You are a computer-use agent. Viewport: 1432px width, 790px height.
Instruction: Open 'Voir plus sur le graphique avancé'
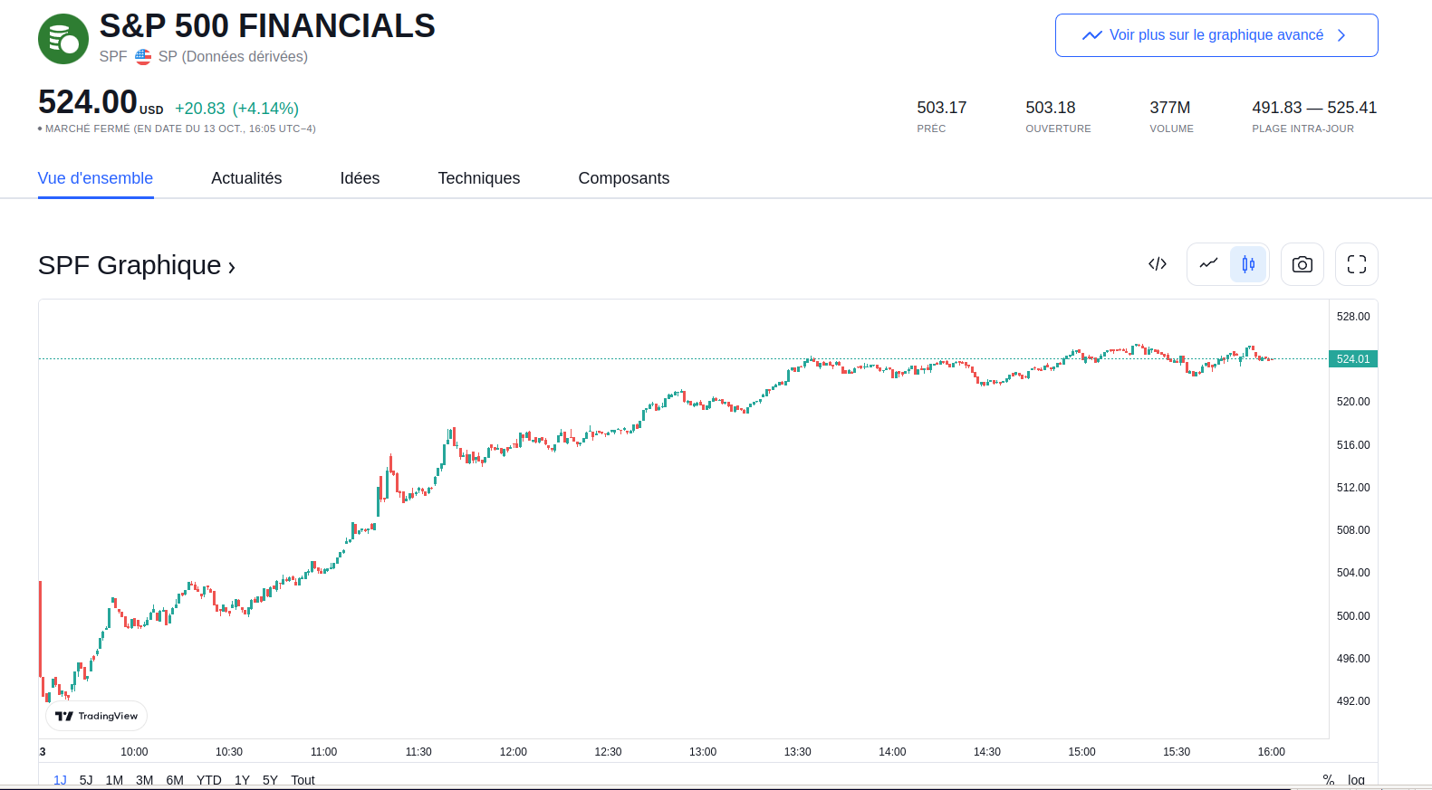(x=1216, y=35)
